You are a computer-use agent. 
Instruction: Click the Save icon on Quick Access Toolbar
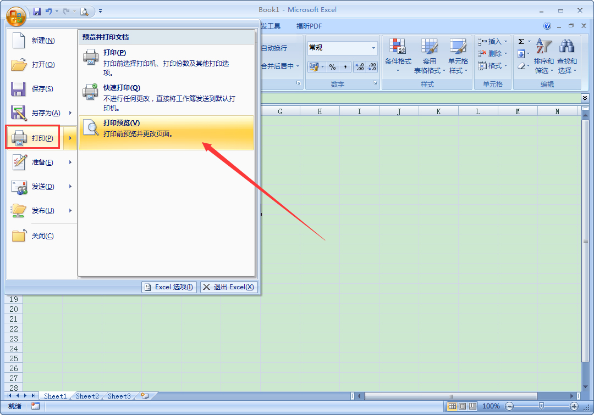click(36, 11)
